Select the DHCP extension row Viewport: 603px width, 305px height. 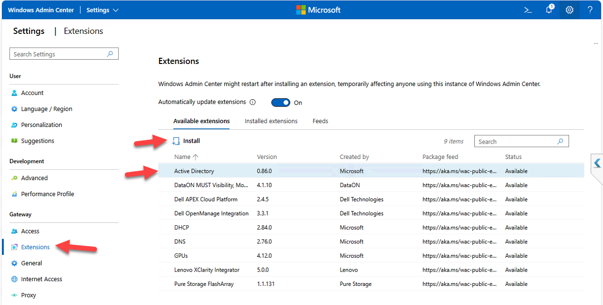coord(371,228)
